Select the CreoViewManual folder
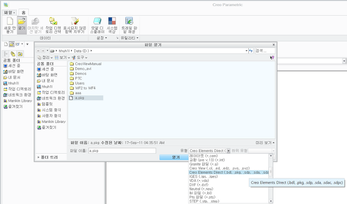Viewport: 347px width, 204px height. click(x=86, y=64)
